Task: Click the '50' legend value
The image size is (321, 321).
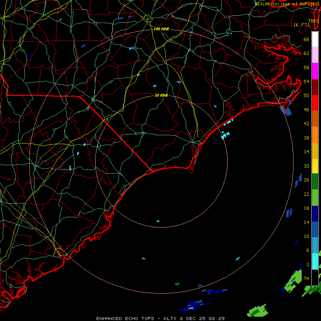Action: [x=306, y=95]
